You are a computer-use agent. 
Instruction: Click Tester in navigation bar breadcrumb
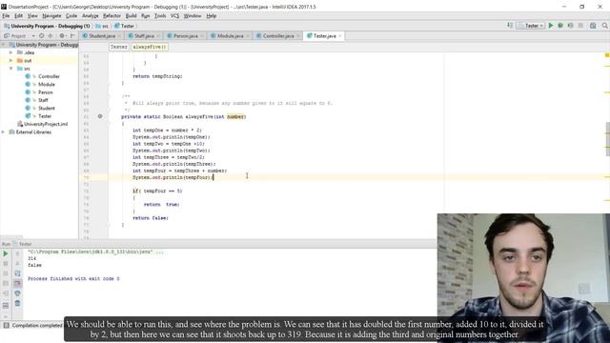pos(125,26)
